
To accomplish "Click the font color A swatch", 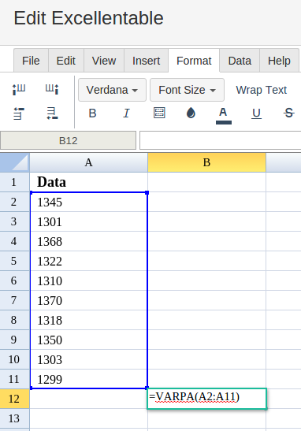I will 224,115.
